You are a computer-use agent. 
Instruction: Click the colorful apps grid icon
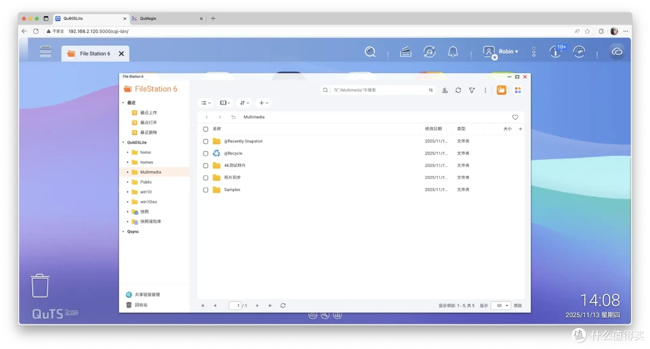tap(518, 90)
